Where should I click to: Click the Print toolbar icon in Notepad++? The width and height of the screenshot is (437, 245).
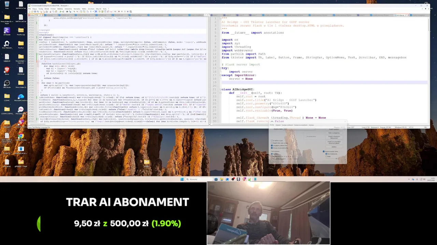[46, 12]
